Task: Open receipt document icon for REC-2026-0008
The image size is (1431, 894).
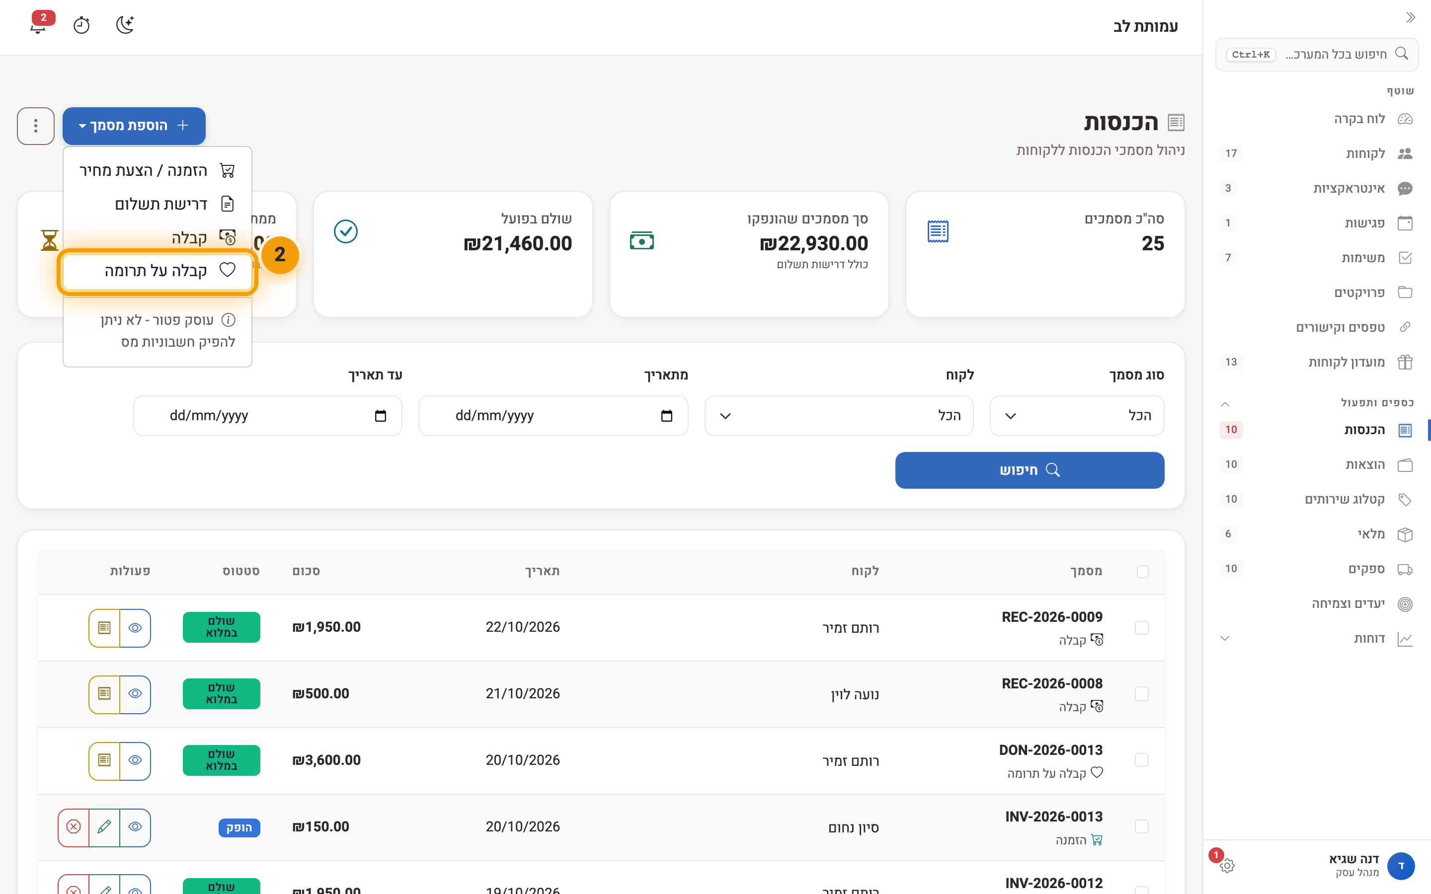Action: (105, 694)
